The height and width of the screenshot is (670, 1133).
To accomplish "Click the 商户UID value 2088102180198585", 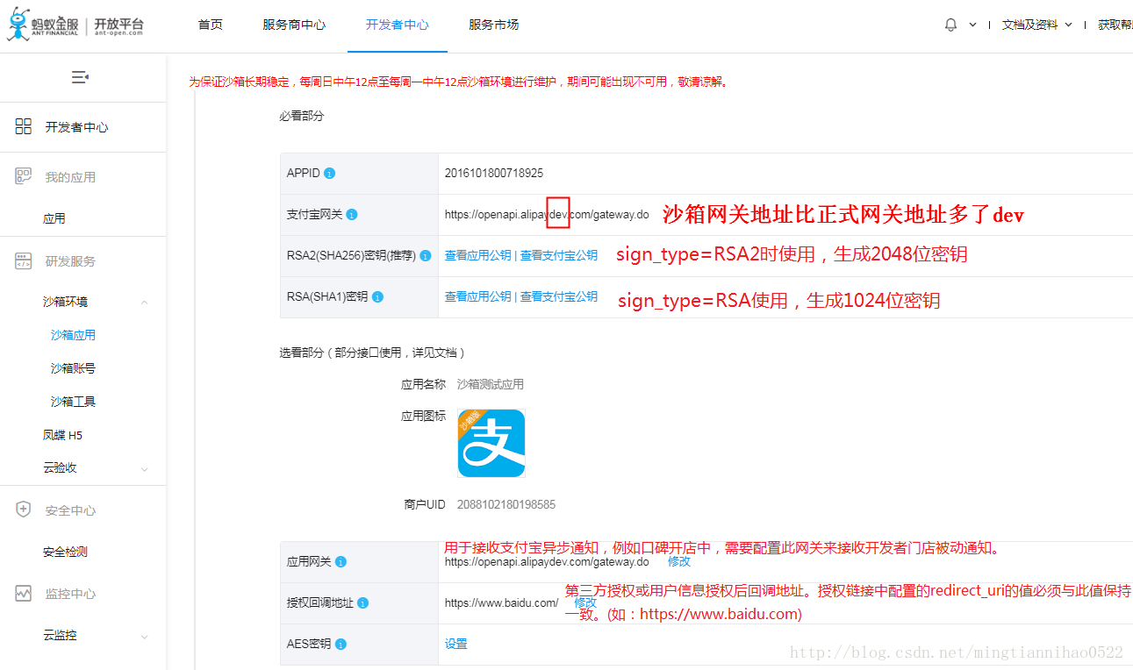I will click(506, 504).
